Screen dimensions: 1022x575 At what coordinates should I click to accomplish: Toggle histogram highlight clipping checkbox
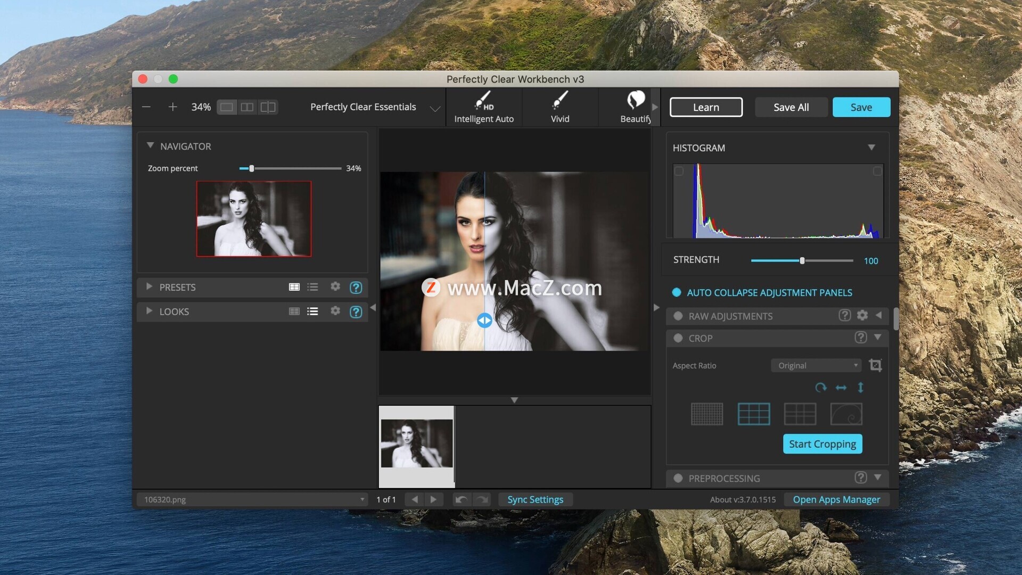point(877,171)
